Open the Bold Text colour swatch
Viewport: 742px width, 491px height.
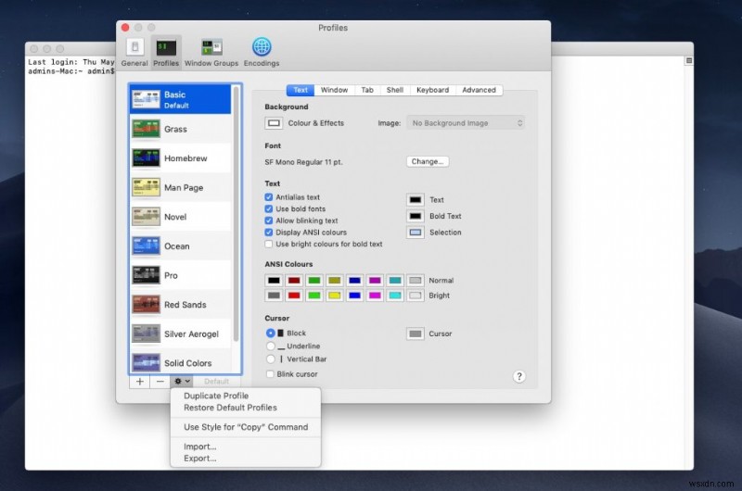pos(416,216)
